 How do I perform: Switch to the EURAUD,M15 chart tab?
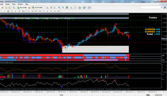[x=118, y=92]
